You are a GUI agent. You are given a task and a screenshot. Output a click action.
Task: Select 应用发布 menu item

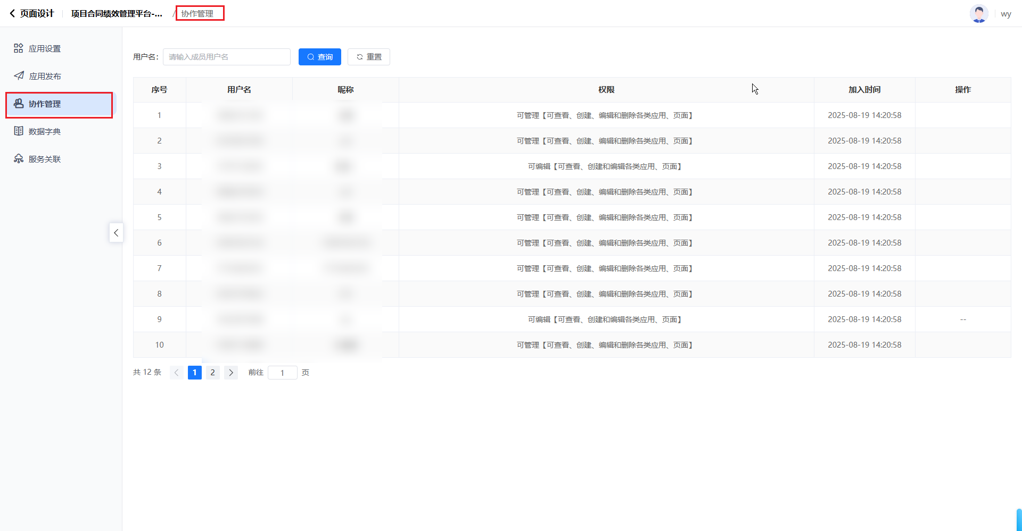click(45, 76)
